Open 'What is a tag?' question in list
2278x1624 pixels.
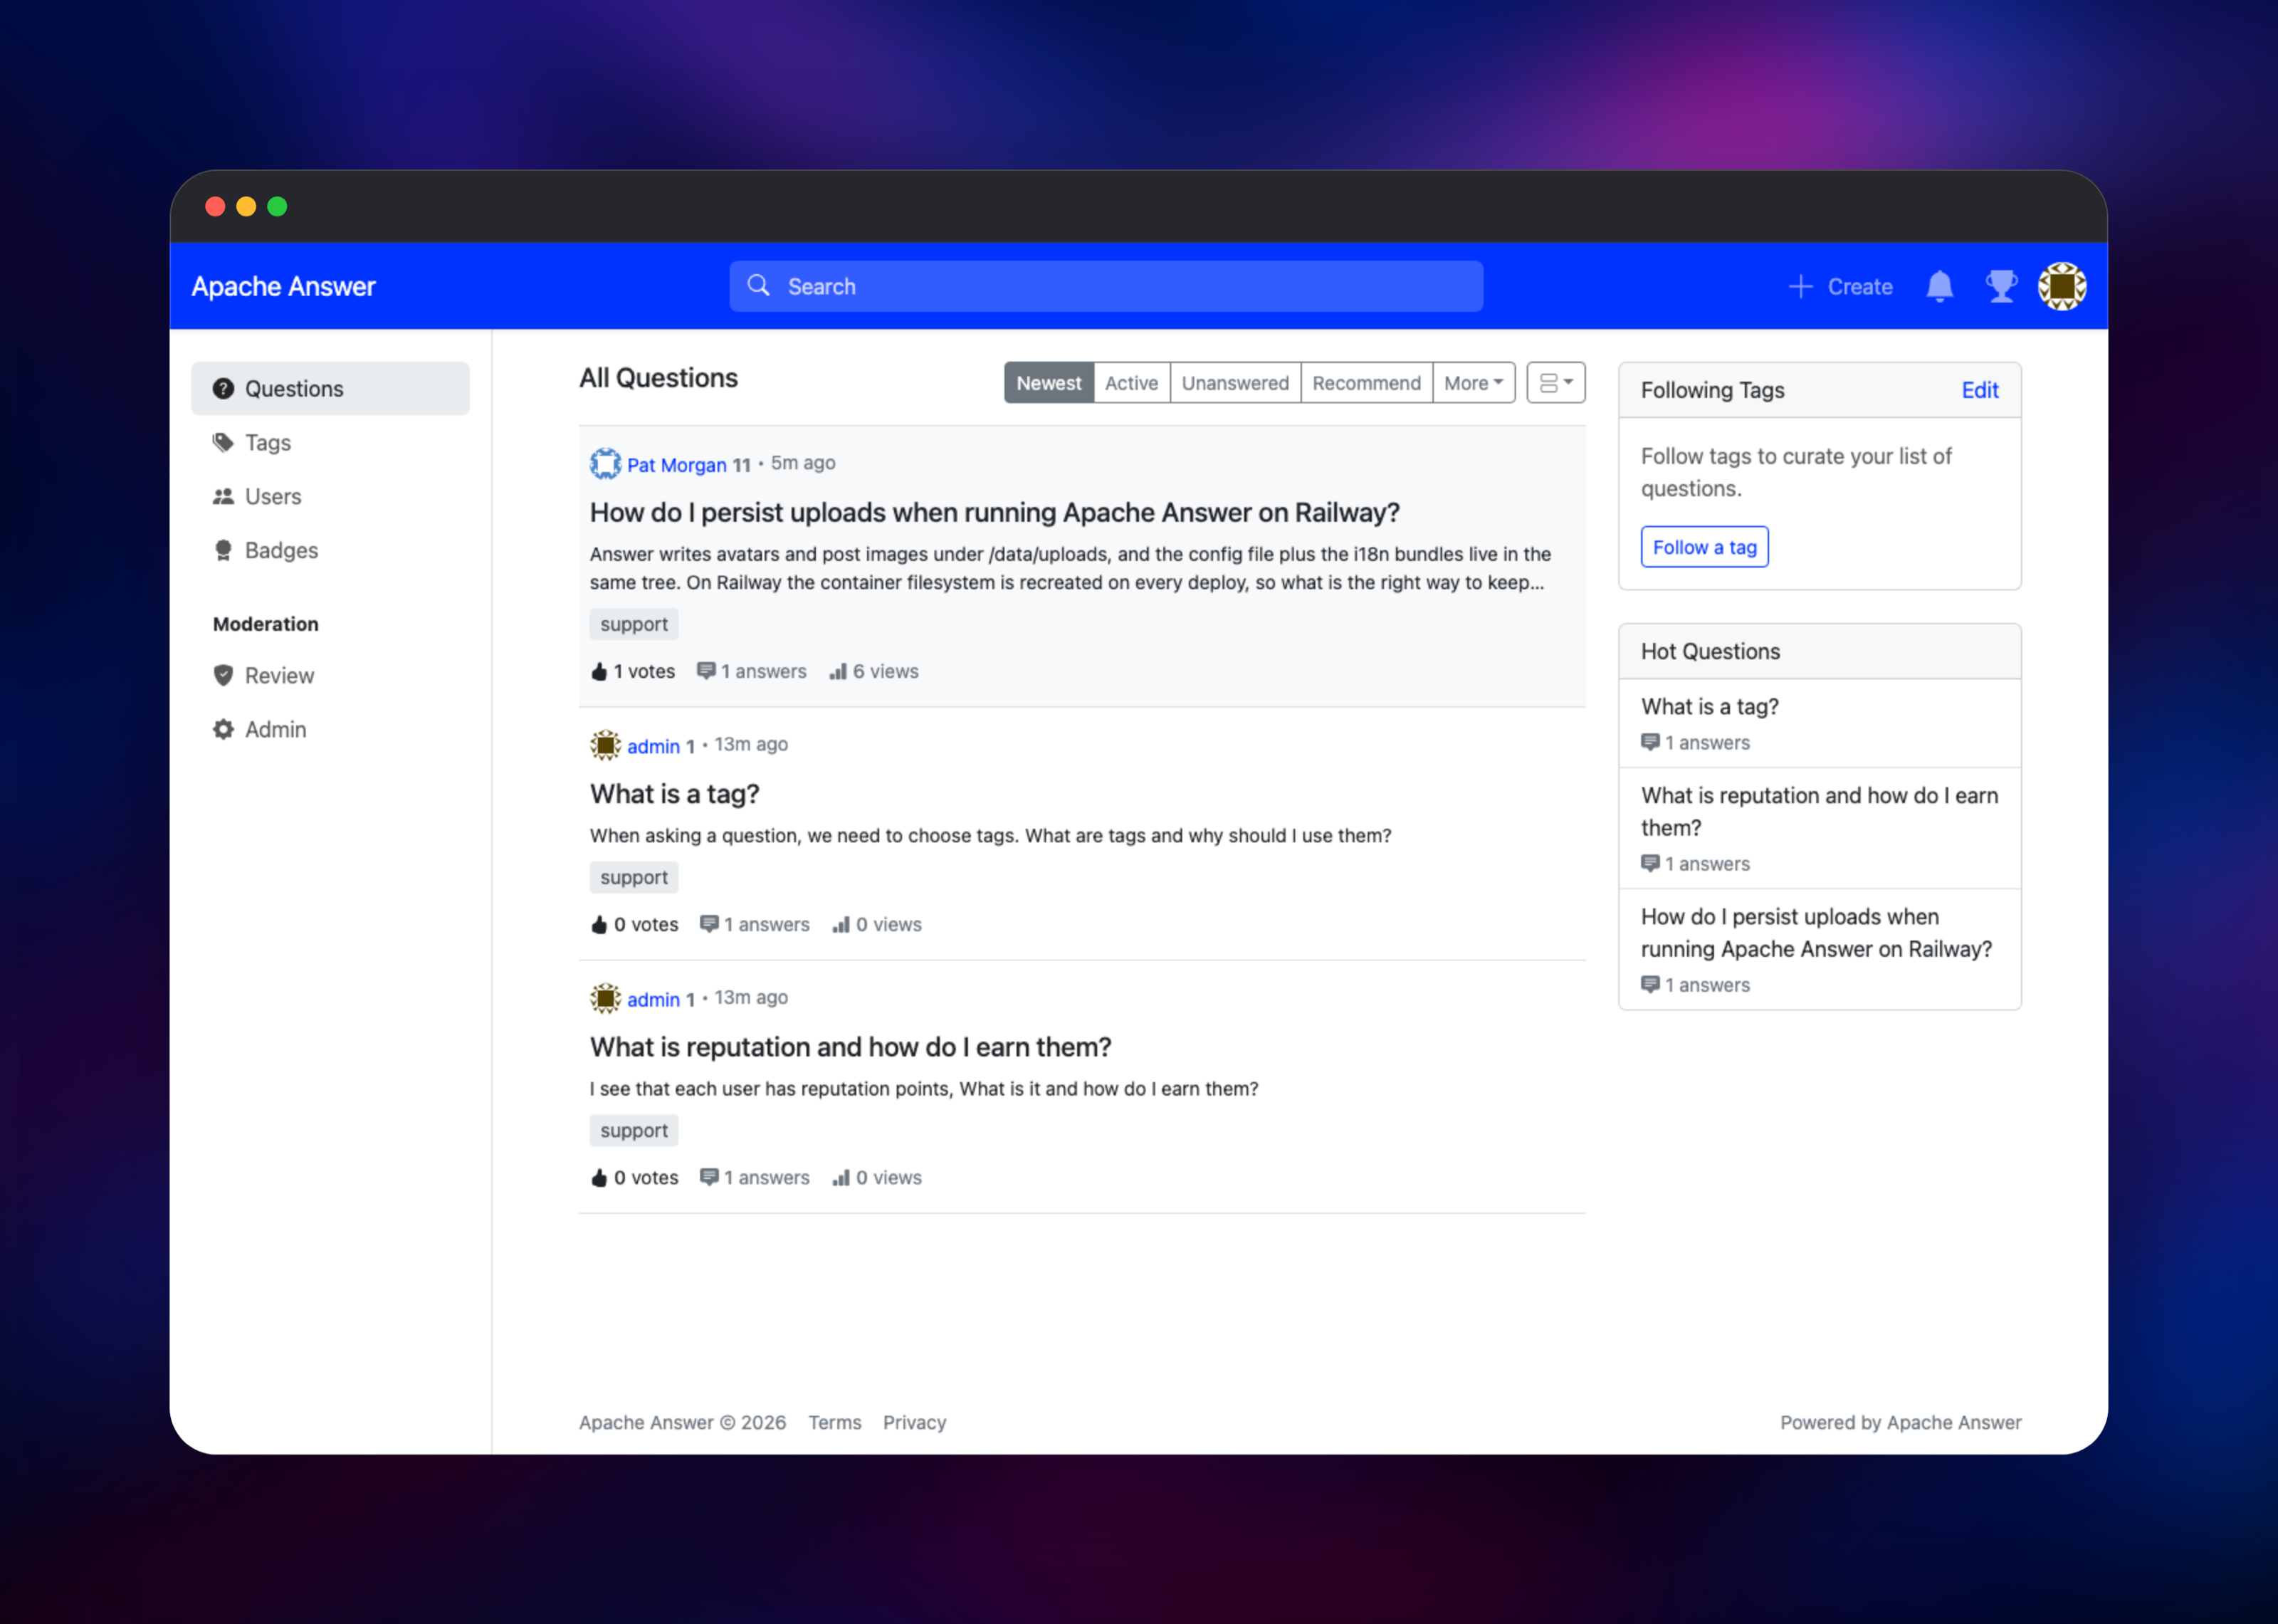coord(675,794)
